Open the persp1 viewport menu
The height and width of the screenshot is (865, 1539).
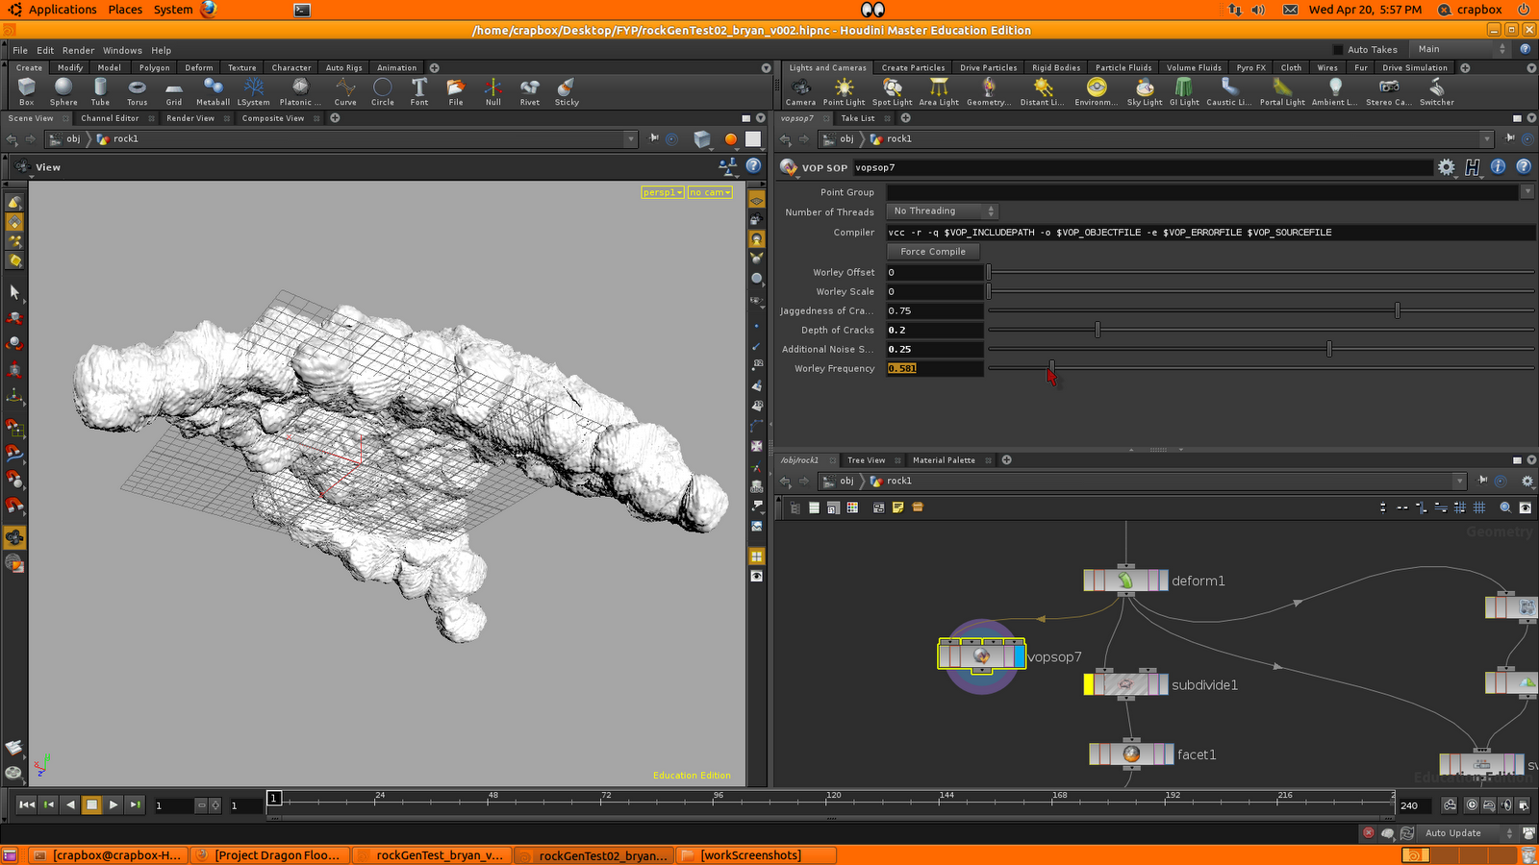pos(663,192)
